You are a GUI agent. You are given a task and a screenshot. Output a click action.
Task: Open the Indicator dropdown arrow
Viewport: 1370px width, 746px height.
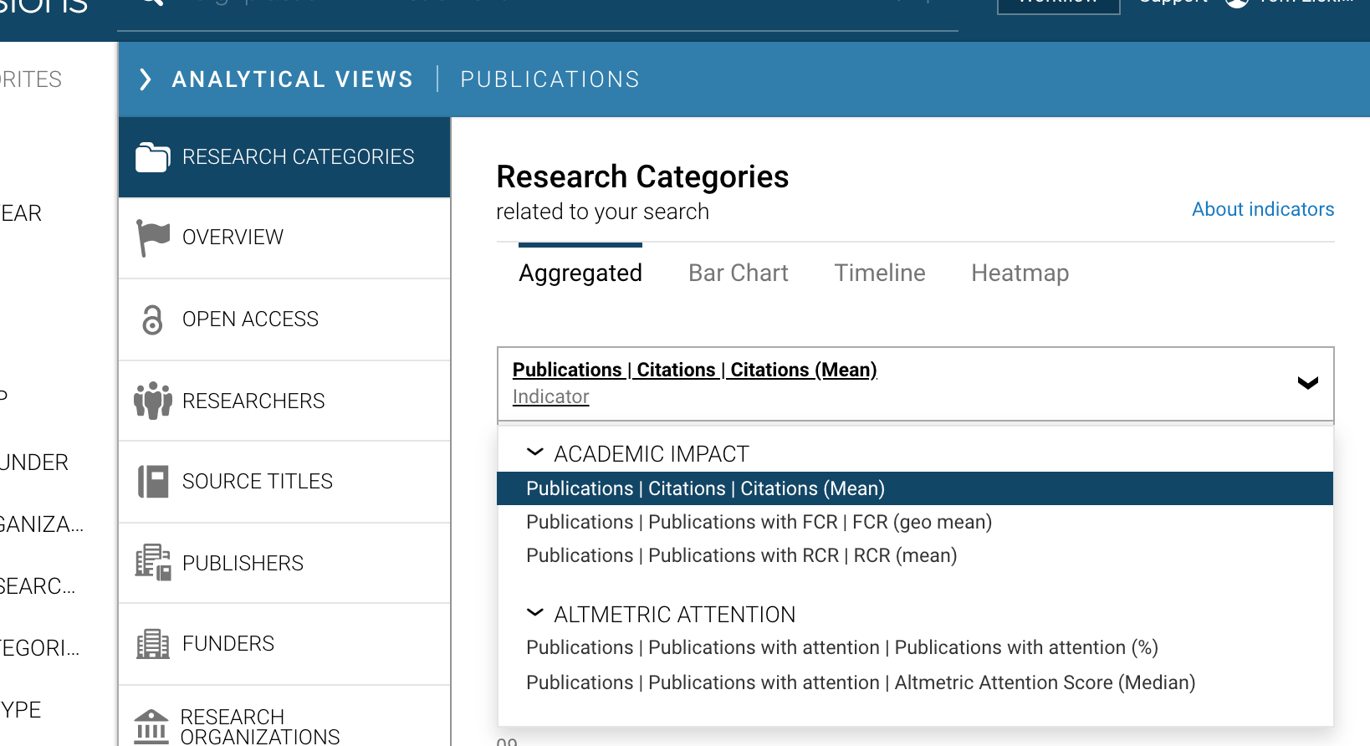click(1307, 383)
